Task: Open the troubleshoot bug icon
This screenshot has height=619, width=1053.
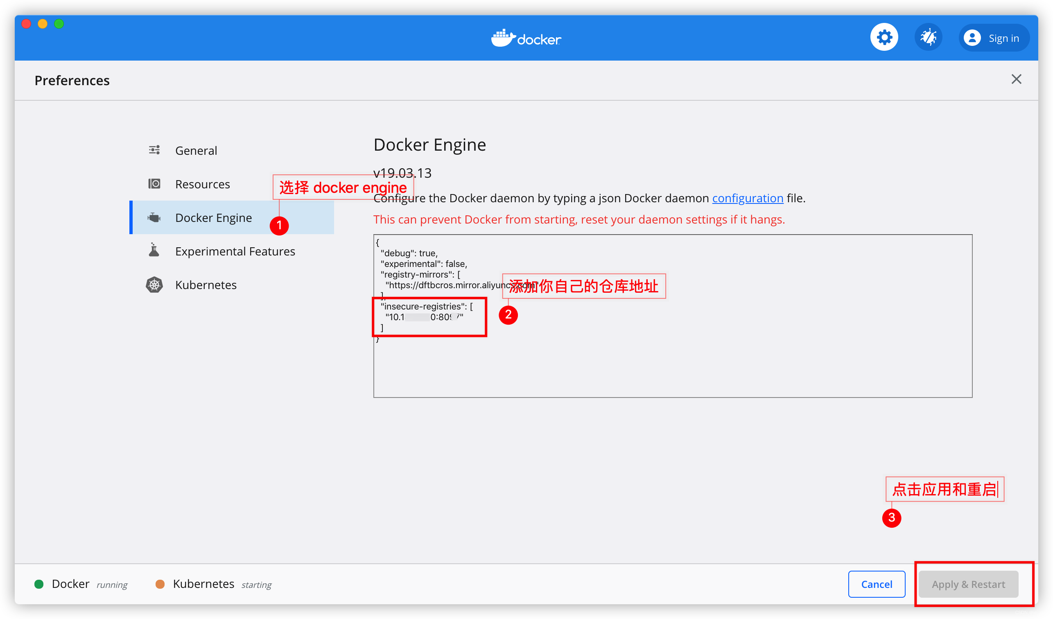Action: pyautogui.click(x=928, y=38)
